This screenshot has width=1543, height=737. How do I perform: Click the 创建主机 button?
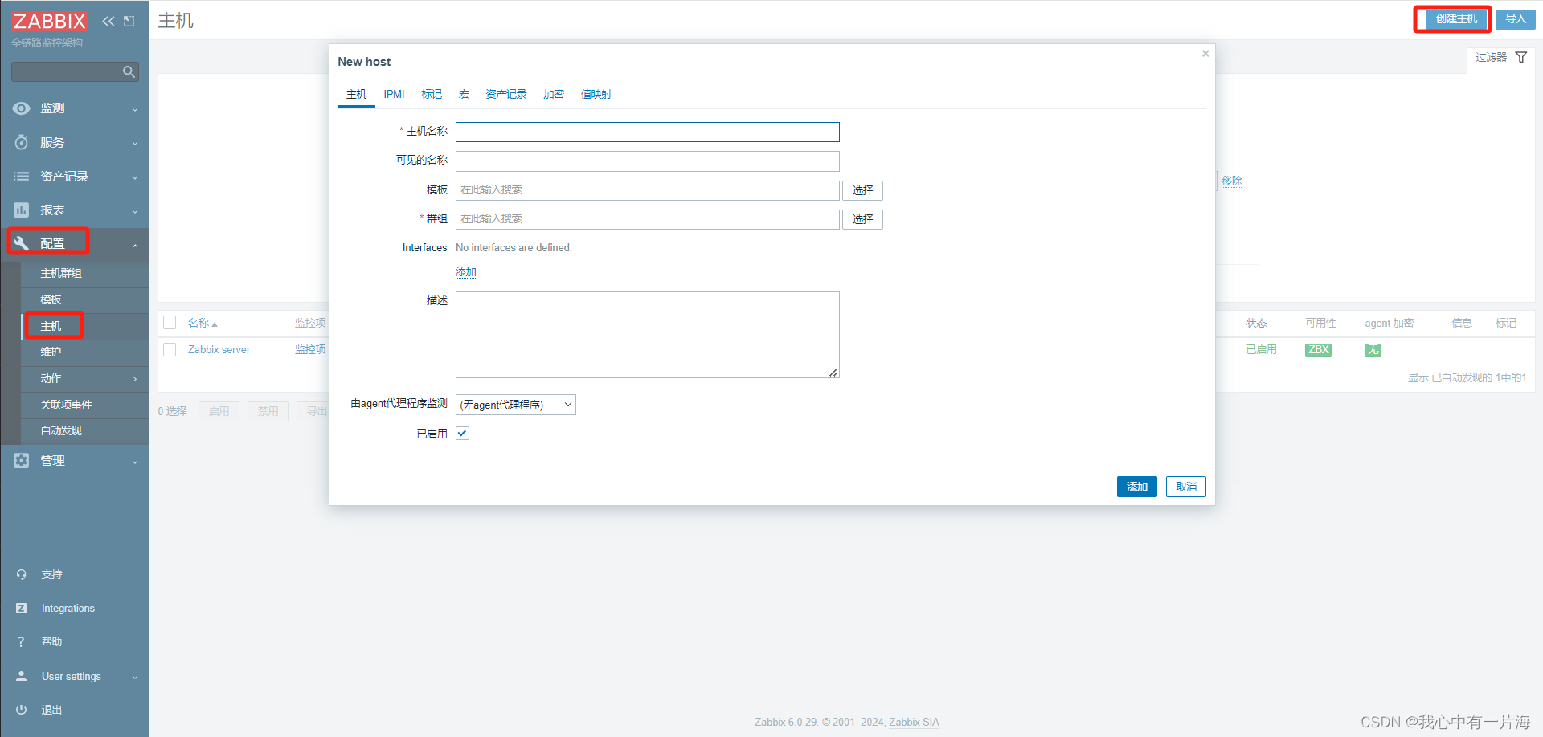click(x=1456, y=19)
